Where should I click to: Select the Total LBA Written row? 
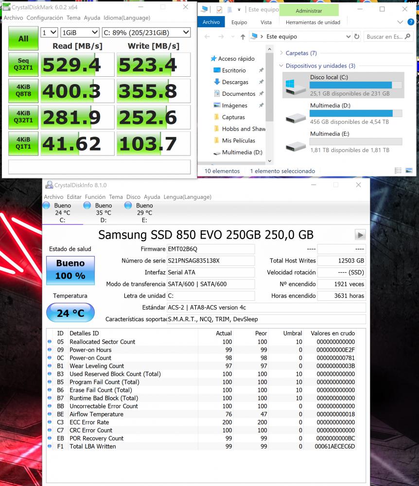[x=201, y=446]
